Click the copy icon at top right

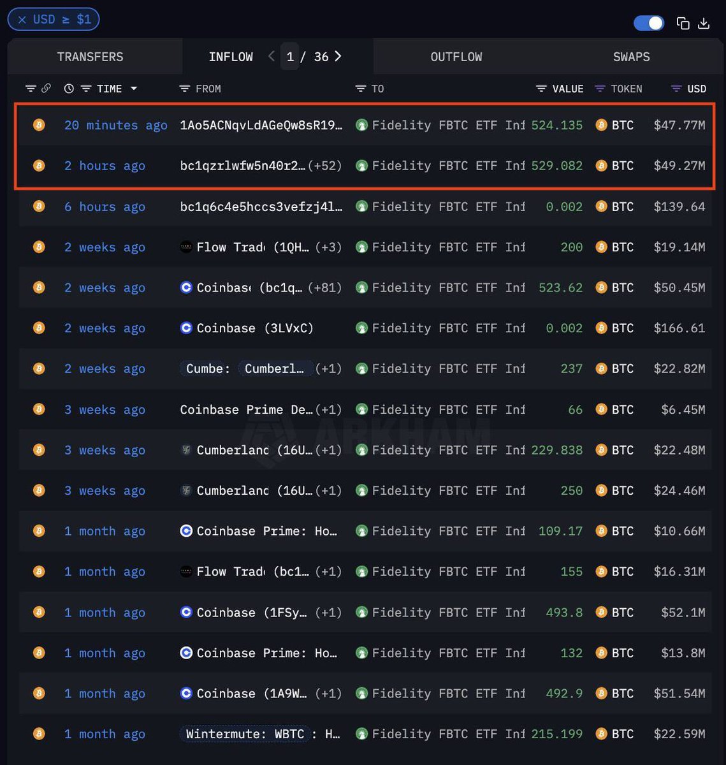pyautogui.click(x=683, y=23)
